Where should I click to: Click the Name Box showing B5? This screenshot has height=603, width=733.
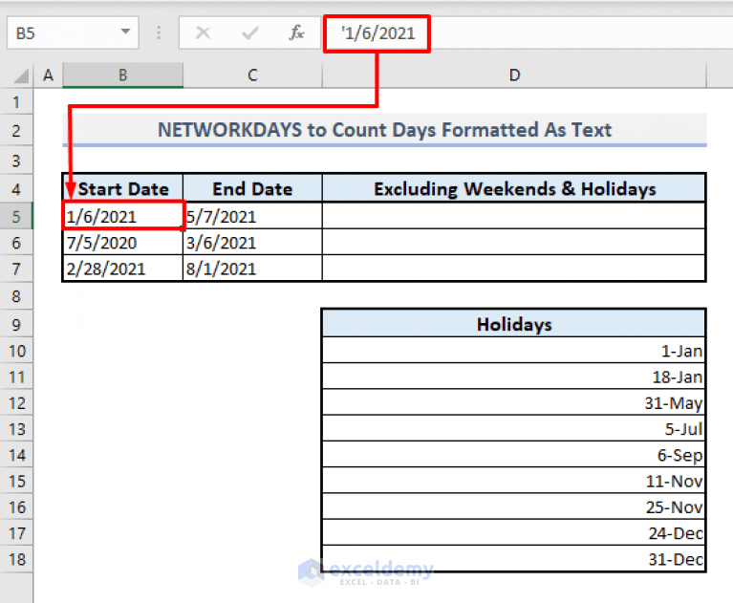click(x=73, y=32)
